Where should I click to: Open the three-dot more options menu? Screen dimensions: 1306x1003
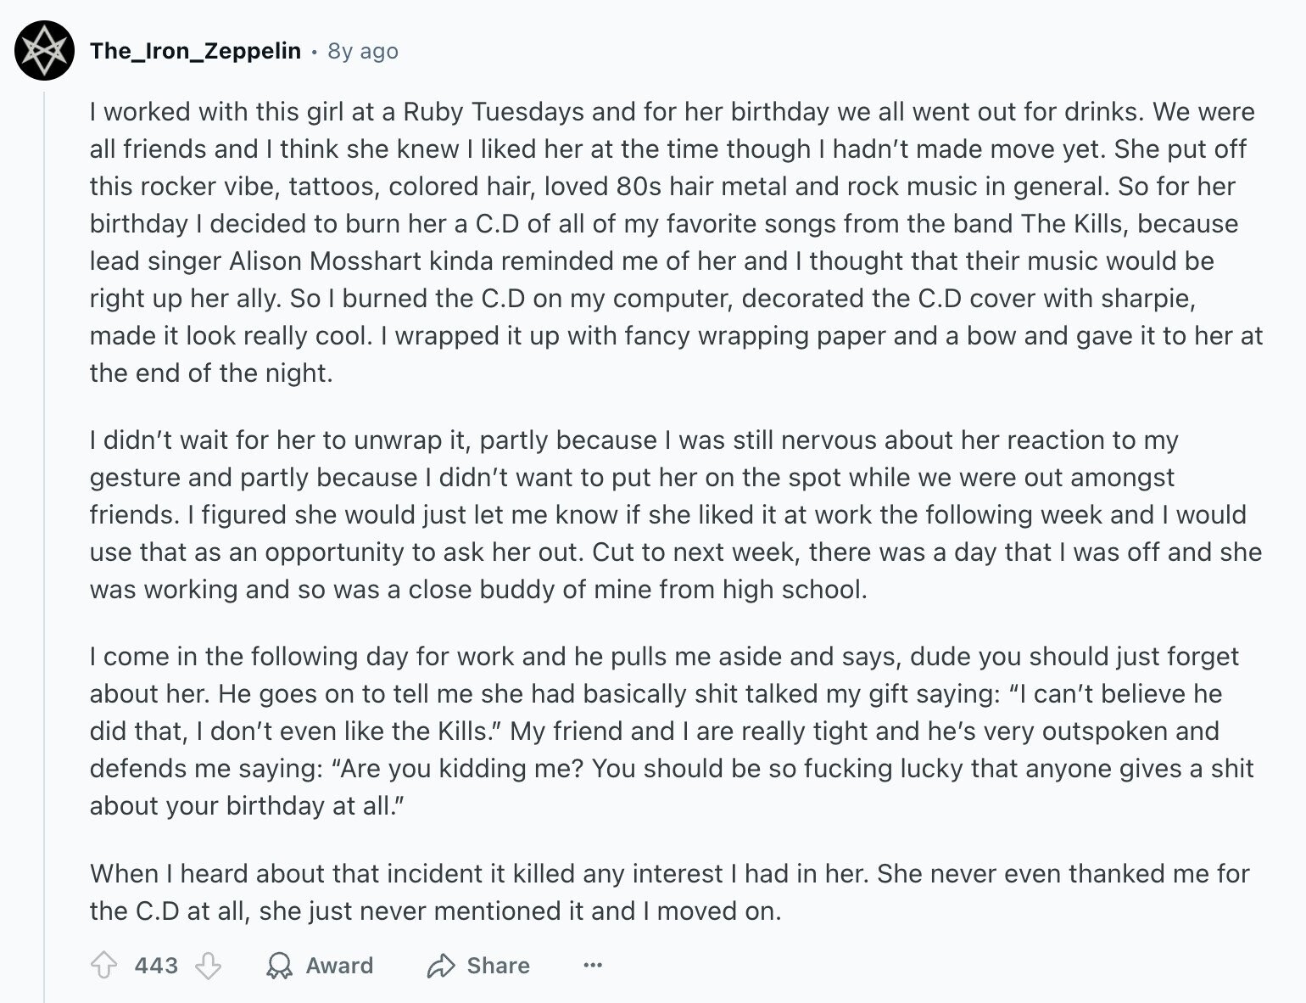(593, 966)
